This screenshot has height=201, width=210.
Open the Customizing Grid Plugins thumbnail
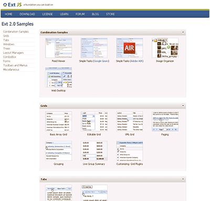tap(130, 151)
